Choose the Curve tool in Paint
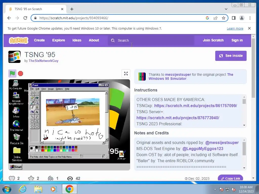Viewport: 259px width, 194px height. pos(37,117)
